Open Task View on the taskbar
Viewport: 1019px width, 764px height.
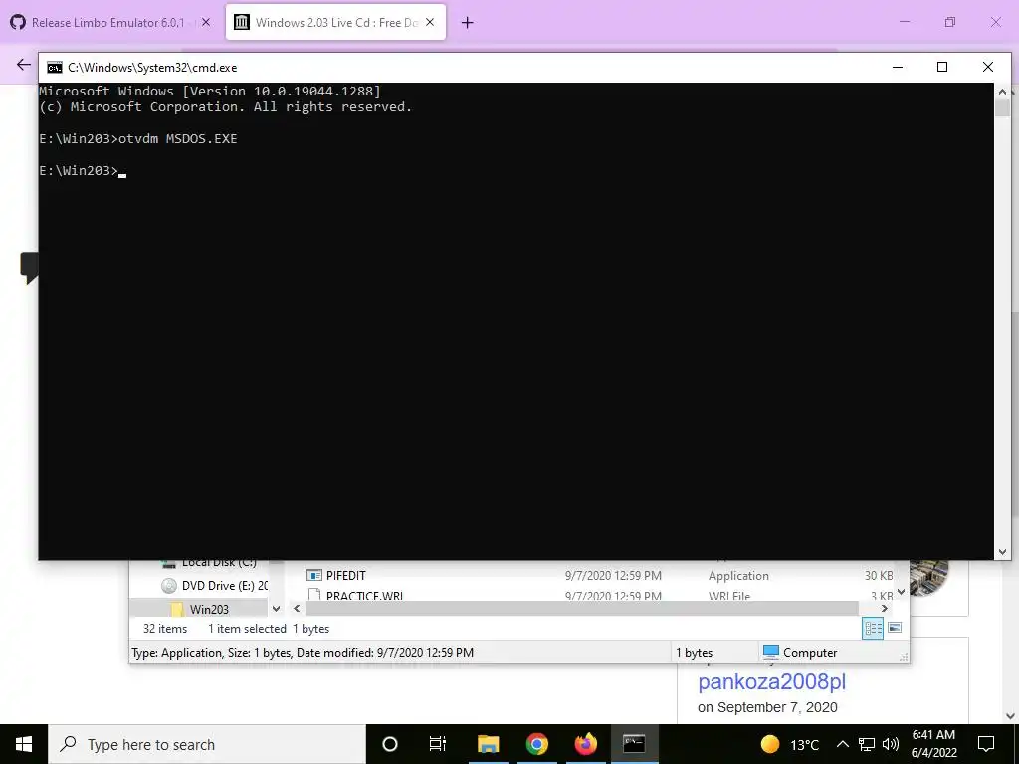[x=438, y=744]
